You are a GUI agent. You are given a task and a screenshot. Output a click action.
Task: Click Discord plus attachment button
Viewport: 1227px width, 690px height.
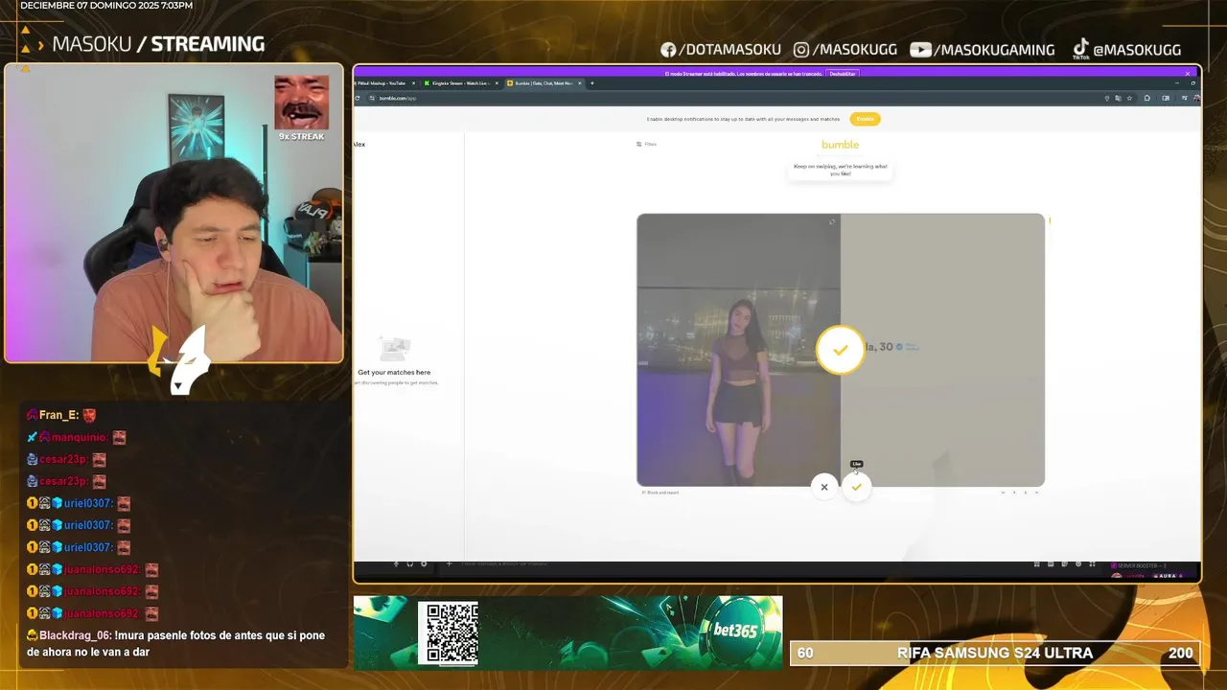pyautogui.click(x=449, y=563)
